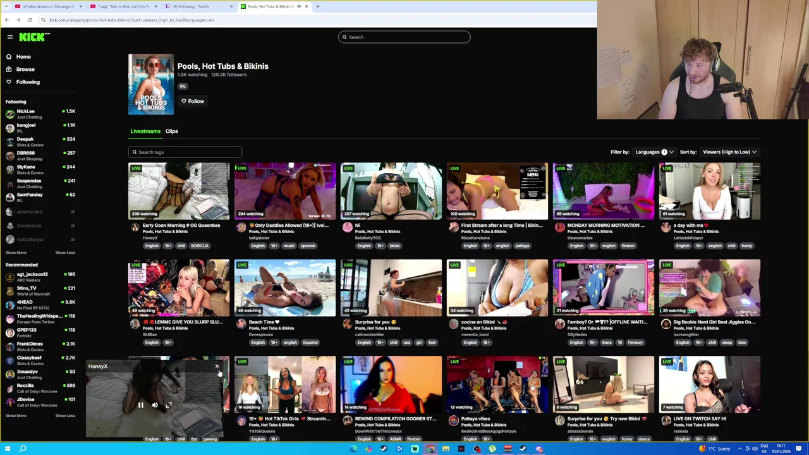Open NickLee channel in Following list
Image resolution: width=809 pixels, height=455 pixels.
(x=40, y=114)
